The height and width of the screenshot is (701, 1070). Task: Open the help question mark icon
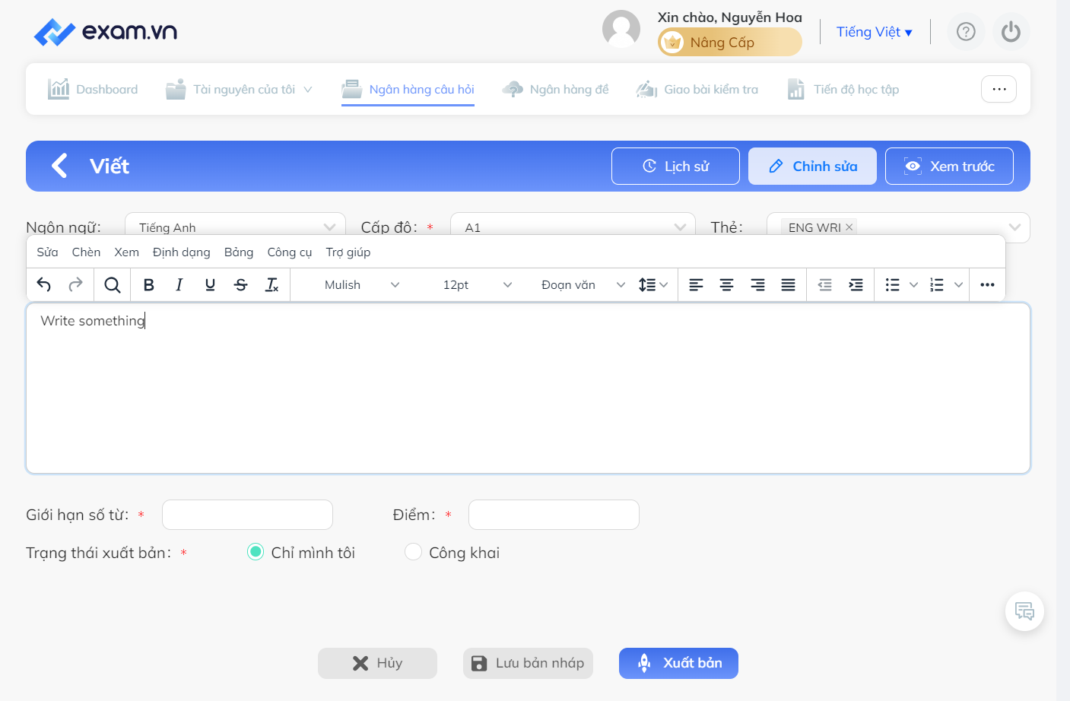coord(966,32)
